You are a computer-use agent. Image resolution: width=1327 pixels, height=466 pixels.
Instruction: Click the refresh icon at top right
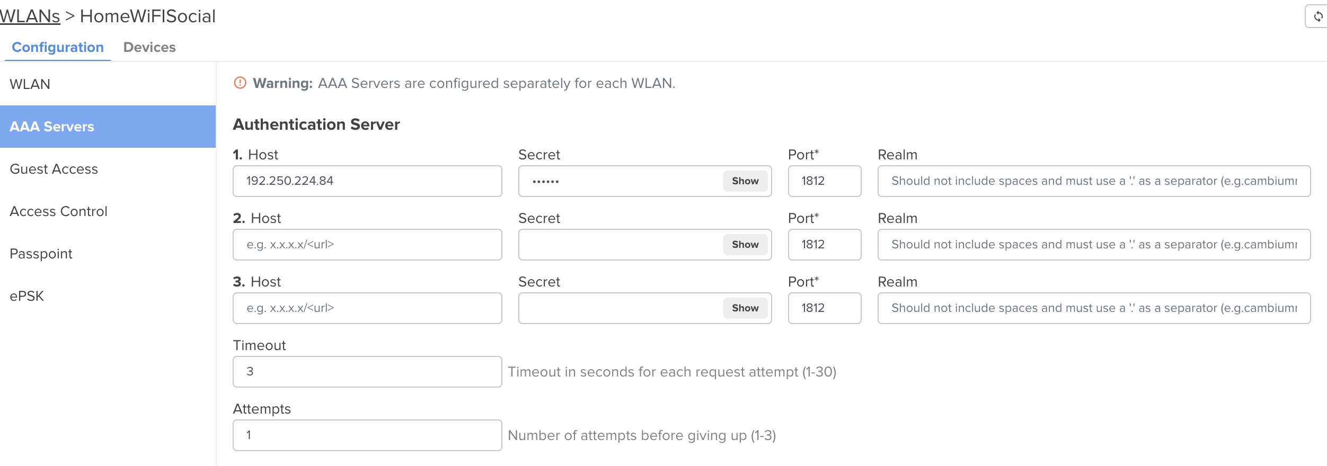[x=1317, y=16]
